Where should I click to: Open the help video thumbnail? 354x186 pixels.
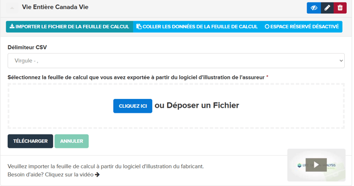click(x=316, y=165)
